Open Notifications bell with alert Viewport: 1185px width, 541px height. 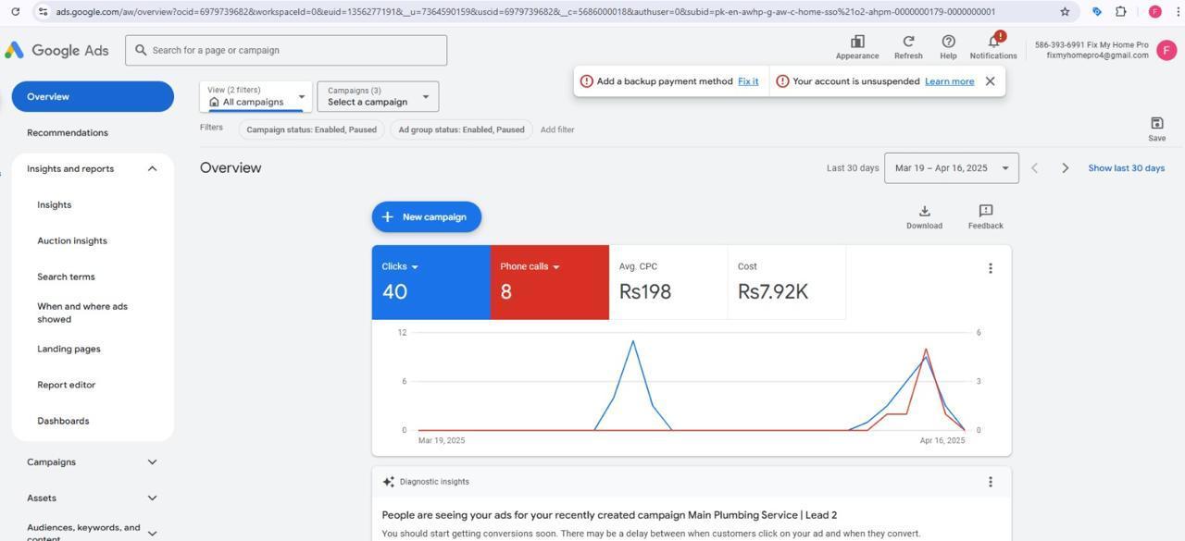click(993, 43)
